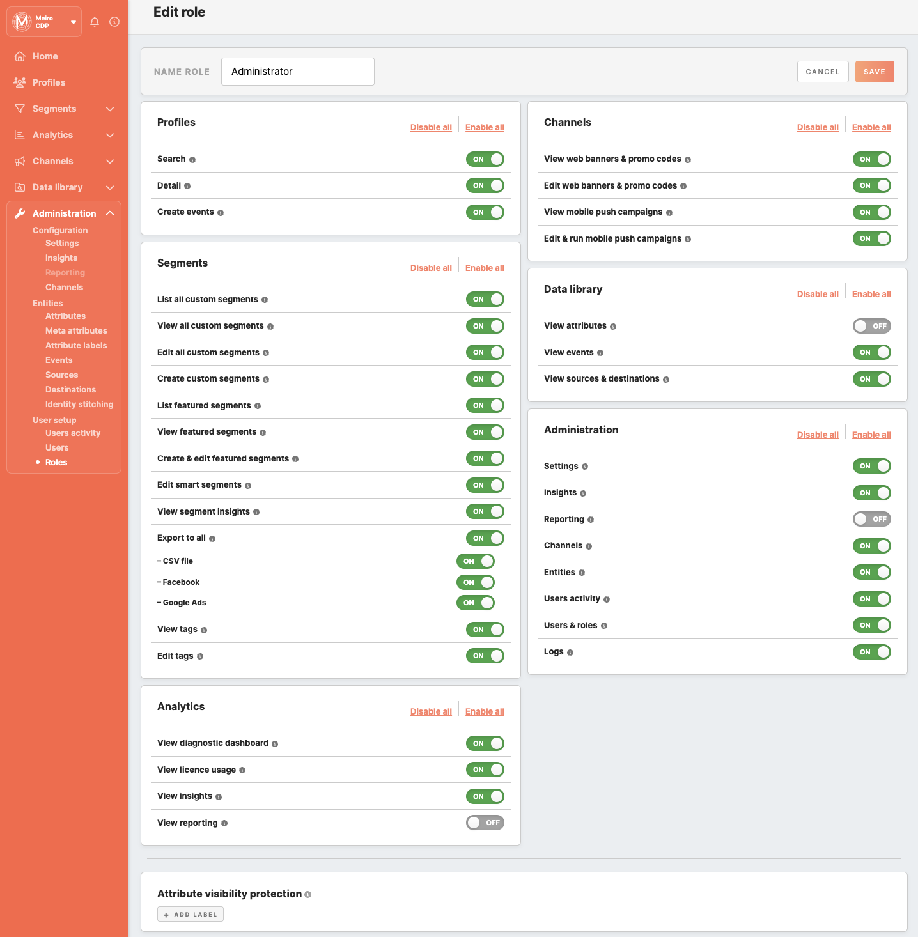This screenshot has height=937, width=918.
Task: Open Attribute labels in sidebar
Action: 76,346
